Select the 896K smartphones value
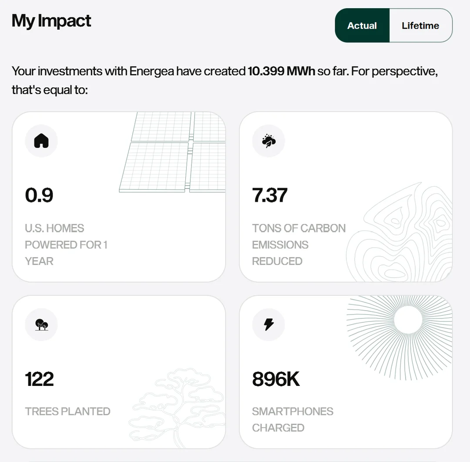 point(276,379)
